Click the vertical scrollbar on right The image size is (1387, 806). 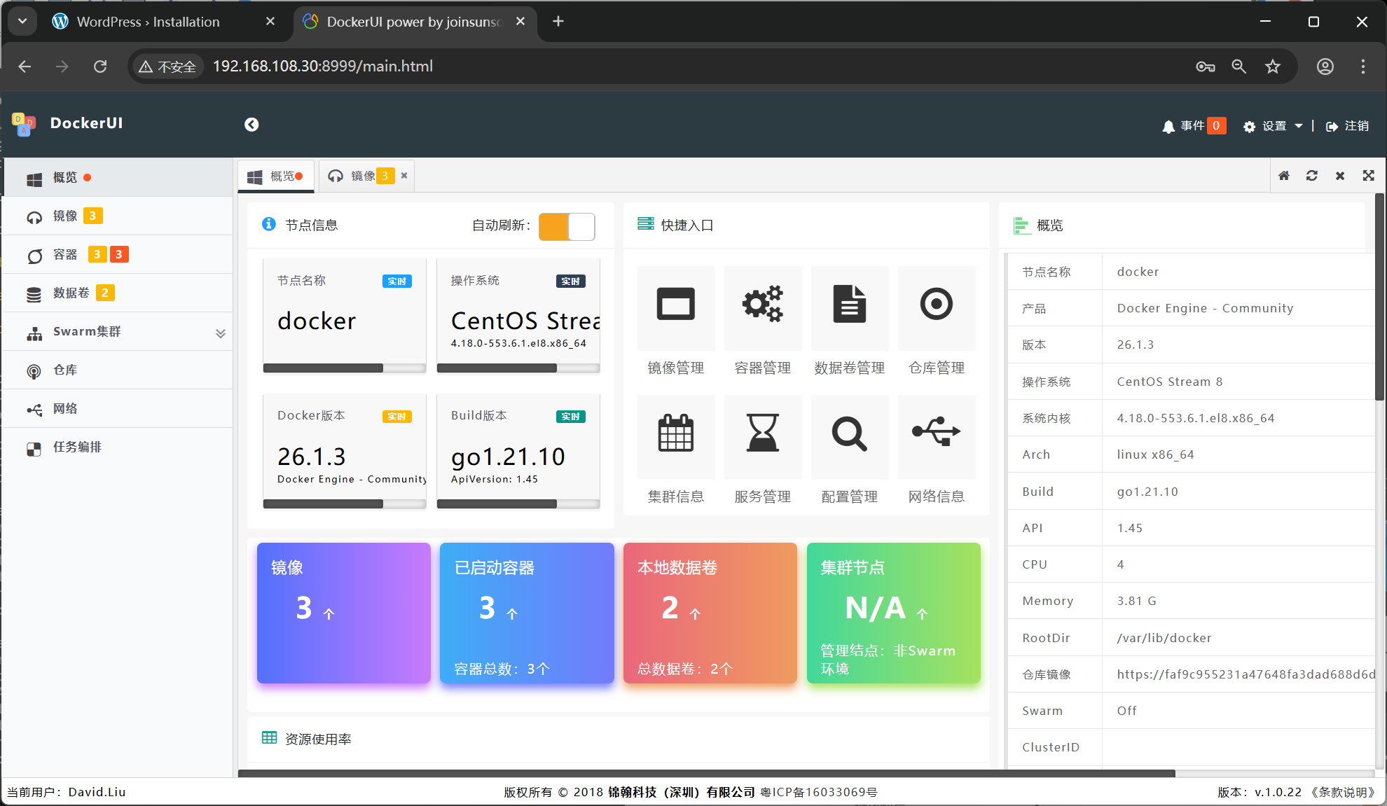point(1380,296)
